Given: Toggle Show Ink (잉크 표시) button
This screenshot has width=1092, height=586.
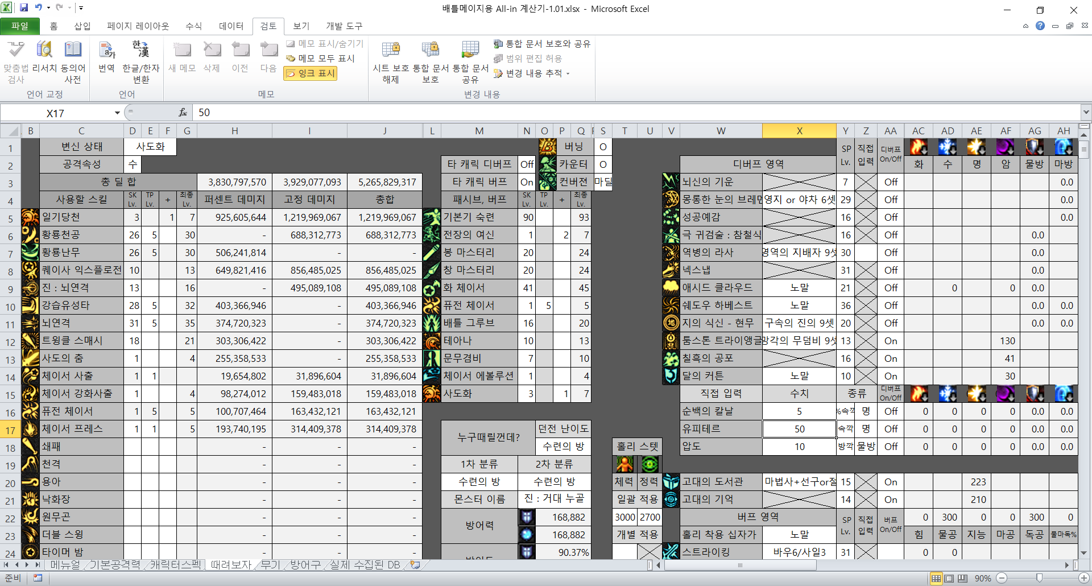Looking at the screenshot, I should pos(311,73).
